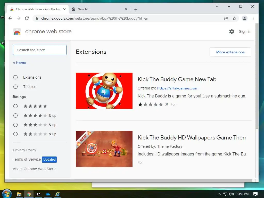Select the Extensions radio filter
Image resolution: width=264 pixels, height=198 pixels.
click(15, 77)
